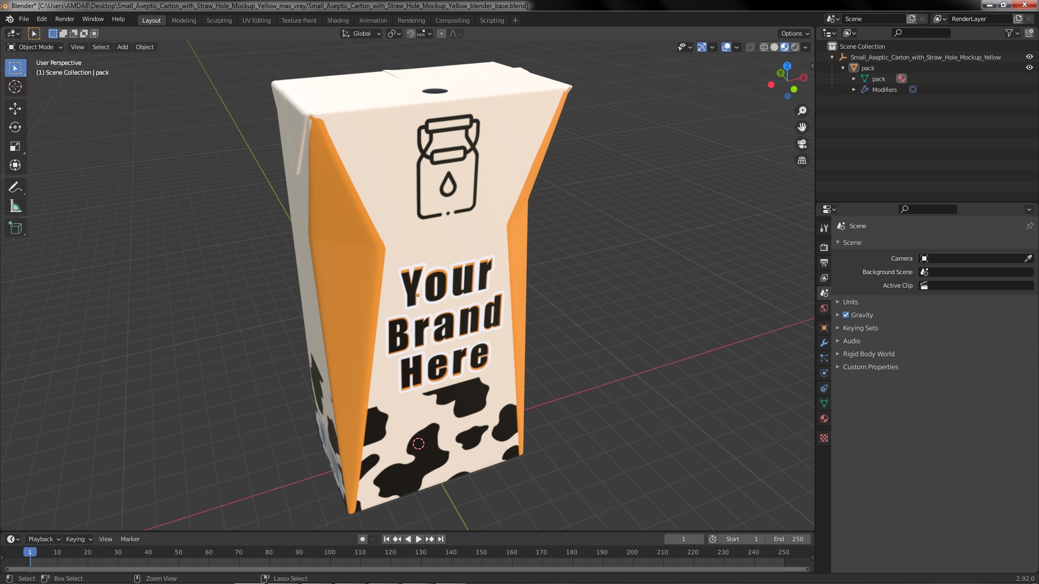This screenshot has width=1039, height=584.
Task: Expand the Audio panel
Action: pyautogui.click(x=851, y=341)
